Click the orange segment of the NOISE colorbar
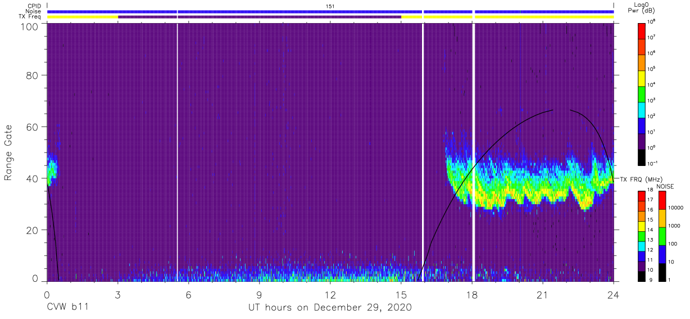 point(661,218)
